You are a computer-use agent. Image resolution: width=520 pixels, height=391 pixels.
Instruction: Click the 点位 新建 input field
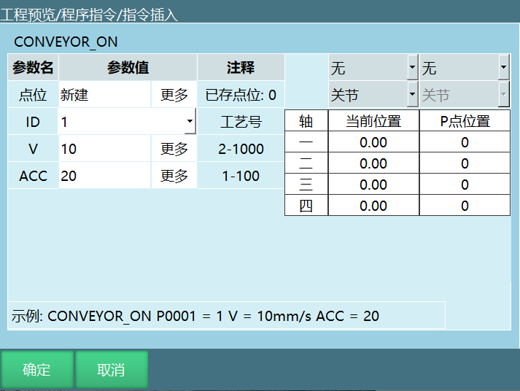[104, 95]
